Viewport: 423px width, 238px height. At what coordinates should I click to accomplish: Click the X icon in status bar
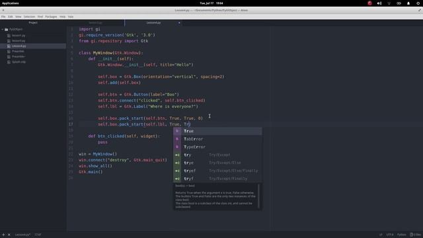pos(9,235)
